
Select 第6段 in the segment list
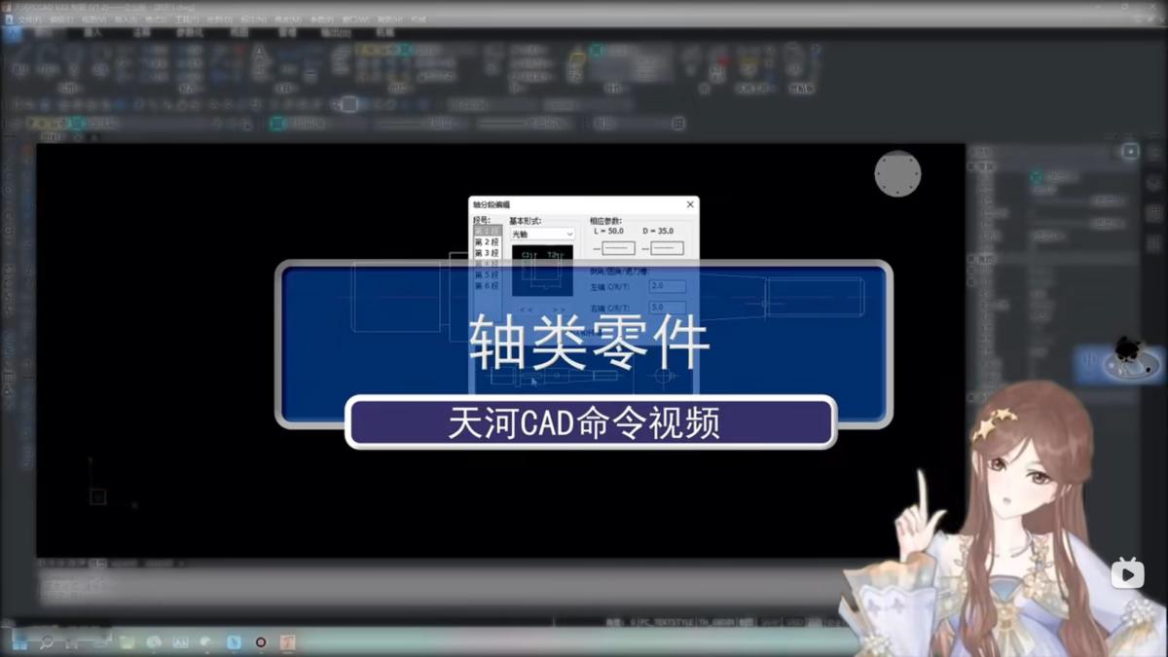click(487, 286)
